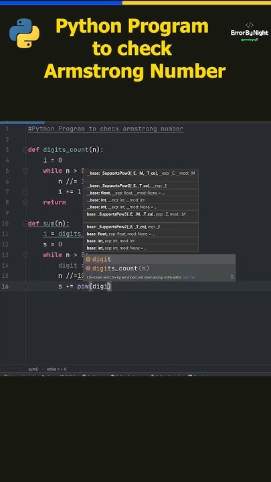The width and height of the screenshot is (271, 482).
Task: Click the 'while n > 0' breadcrumb
Action: 56,369
